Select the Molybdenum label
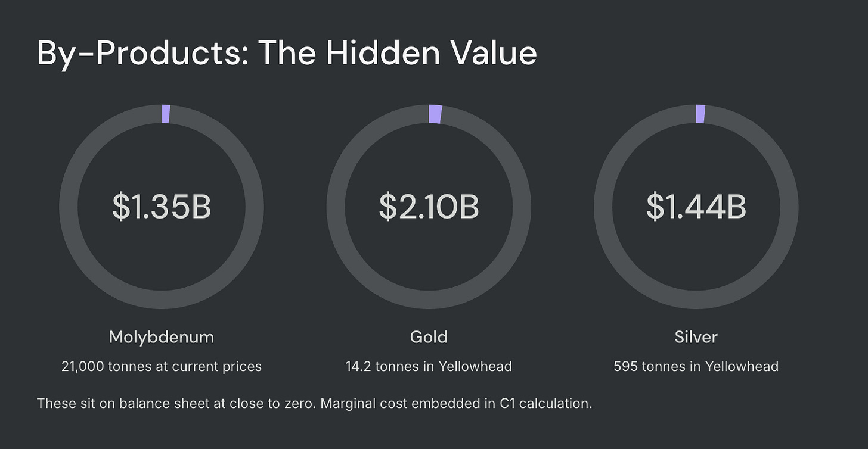Screen dimensions: 868x449 tap(162, 338)
